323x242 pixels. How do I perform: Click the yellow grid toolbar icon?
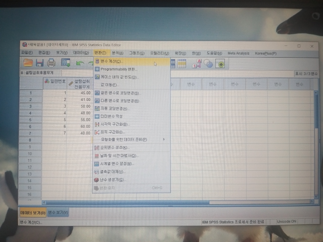pos(182,64)
